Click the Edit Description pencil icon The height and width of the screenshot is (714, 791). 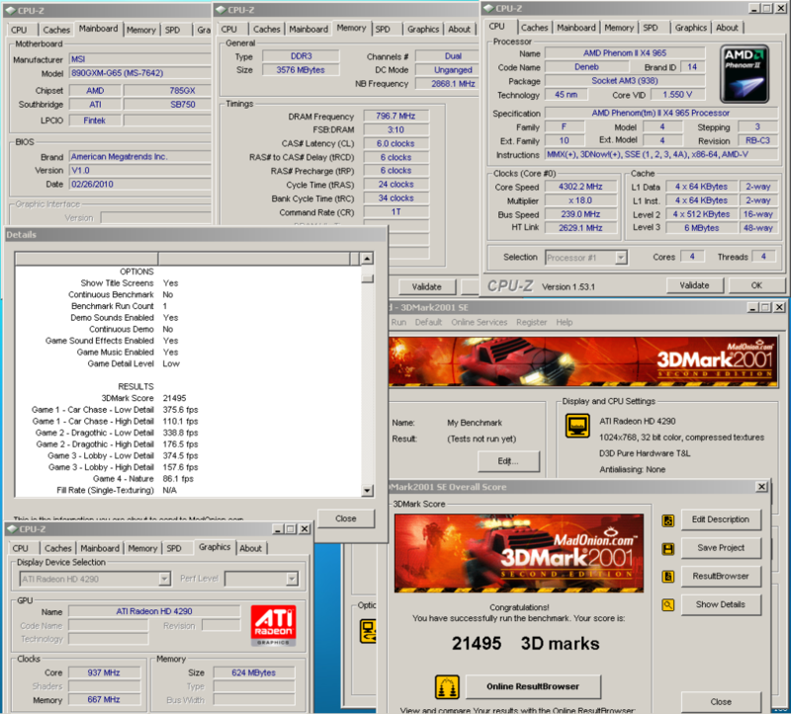(x=668, y=520)
